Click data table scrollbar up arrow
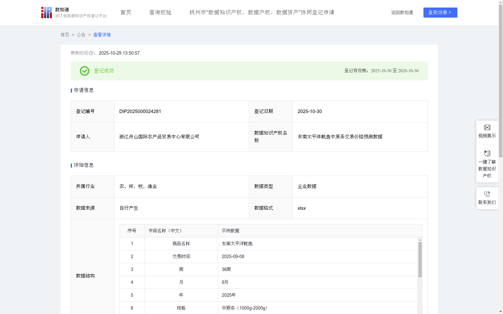This screenshot has width=503, height=314. [x=420, y=240]
